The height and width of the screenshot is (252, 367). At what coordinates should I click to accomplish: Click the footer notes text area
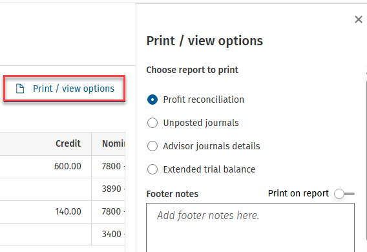250,227
